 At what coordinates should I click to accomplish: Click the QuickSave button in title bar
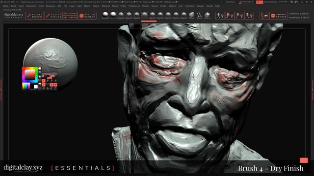[230, 2]
